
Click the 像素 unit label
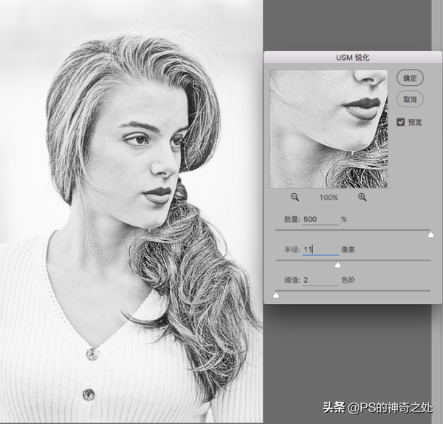tap(348, 250)
